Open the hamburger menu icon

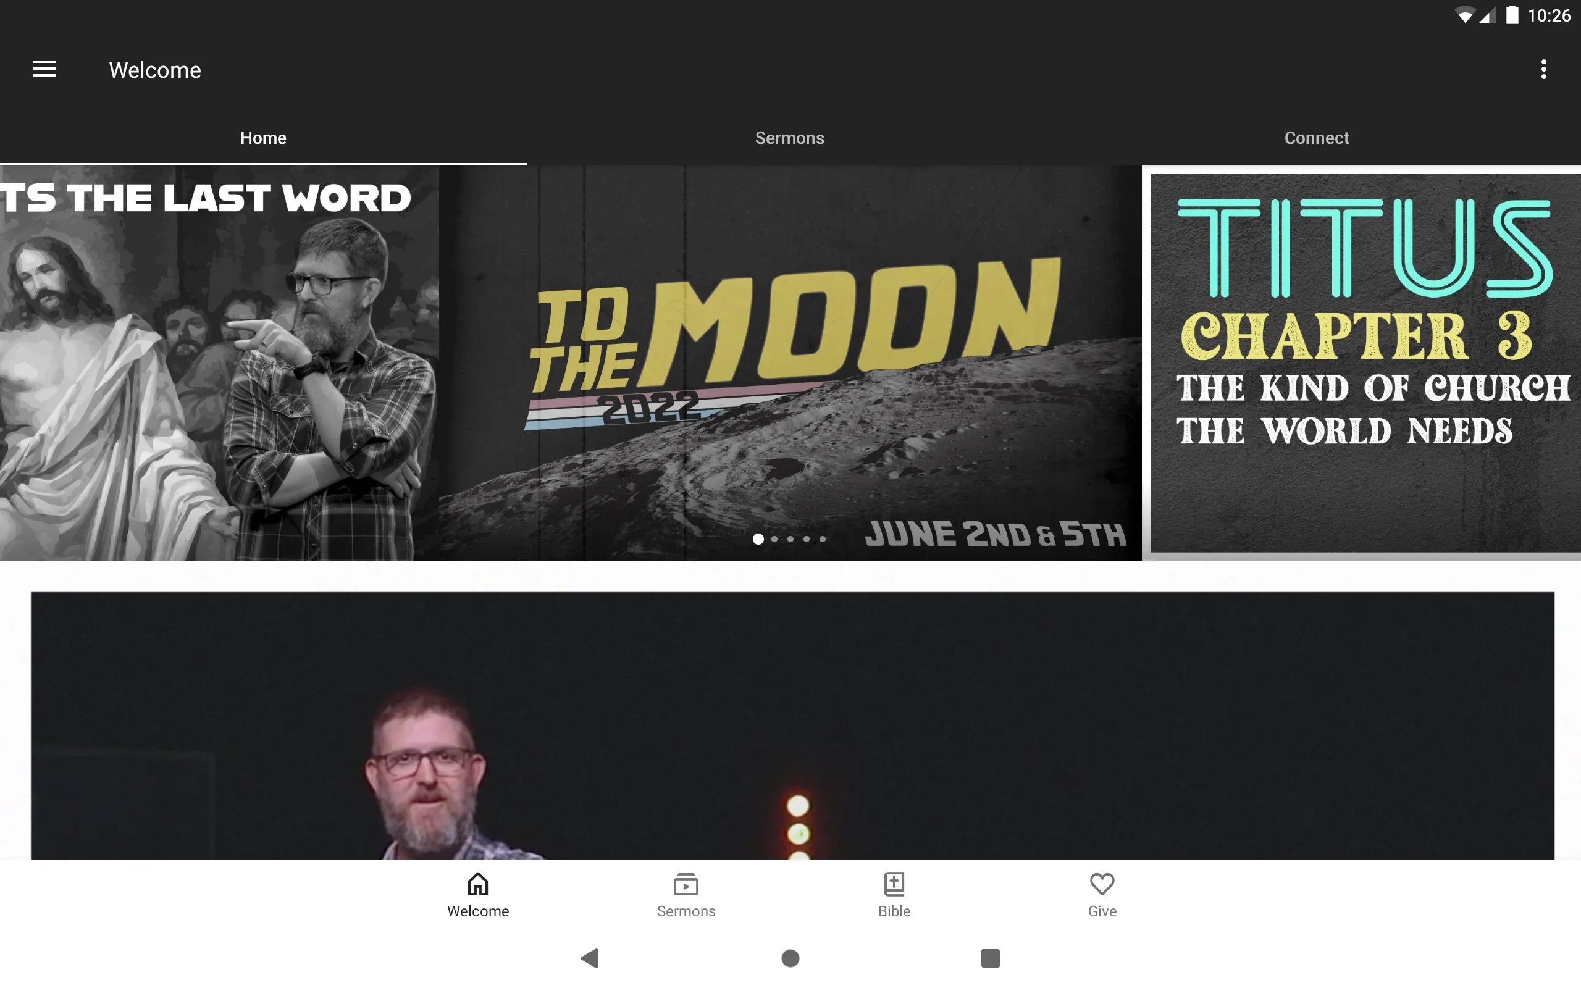coord(44,69)
